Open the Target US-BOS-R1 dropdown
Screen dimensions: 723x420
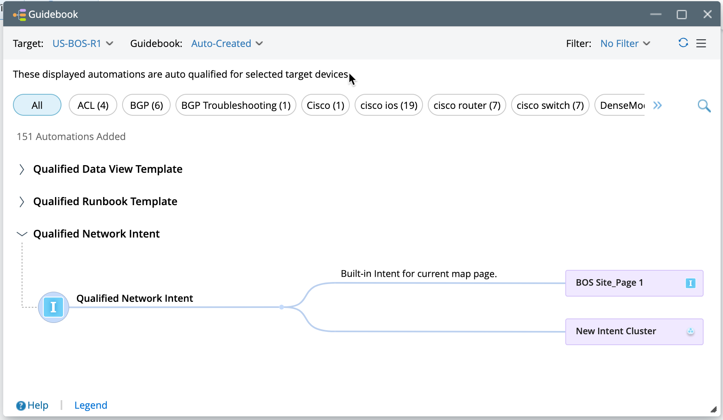[83, 43]
